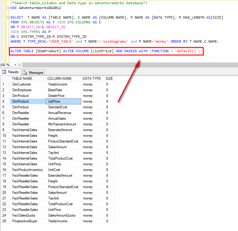Click TotalProductCost in row 14
Screen dimensions: 238x231
63,158
